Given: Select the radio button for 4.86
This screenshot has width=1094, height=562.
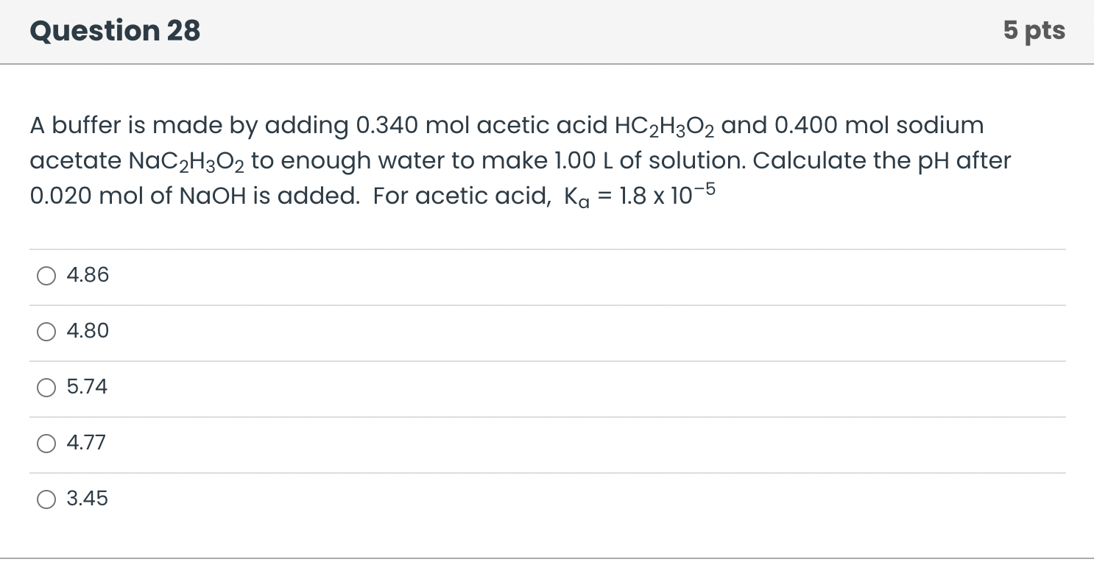Looking at the screenshot, I should point(46,276).
